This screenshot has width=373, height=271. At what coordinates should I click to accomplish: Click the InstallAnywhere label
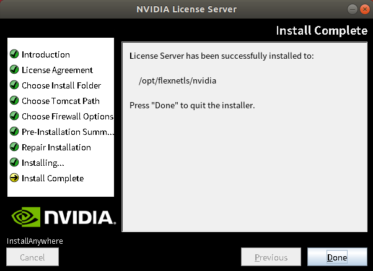35,241
